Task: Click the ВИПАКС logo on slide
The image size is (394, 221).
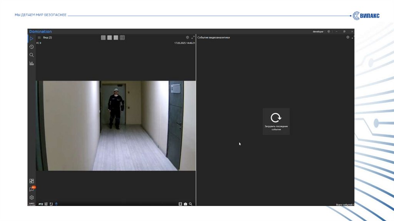Action: 366,15
